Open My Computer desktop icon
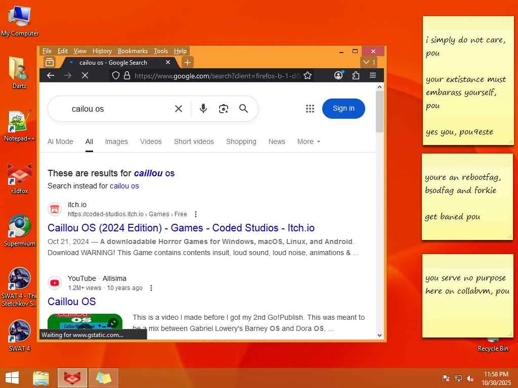Image resolution: width=518 pixels, height=388 pixels. click(20, 21)
